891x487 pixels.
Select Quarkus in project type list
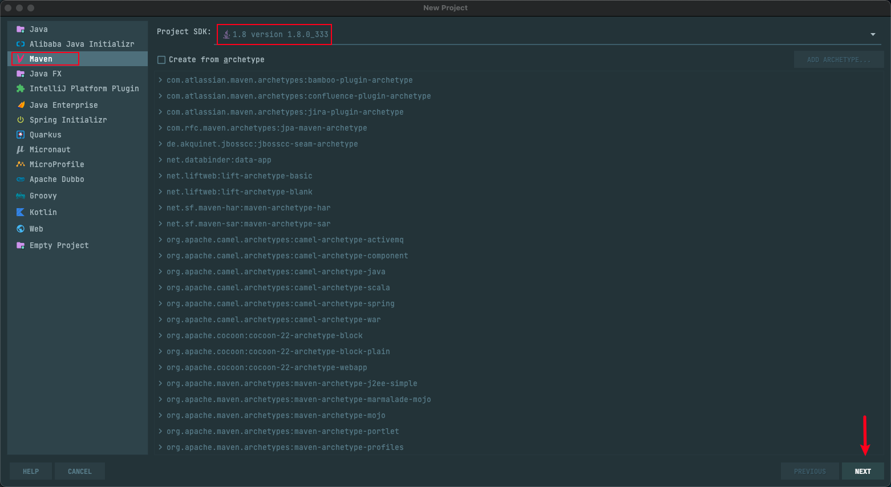78,135
